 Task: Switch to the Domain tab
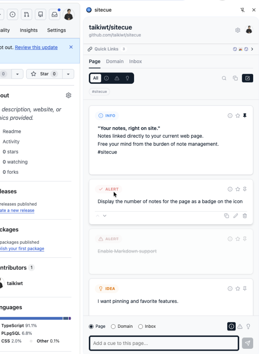115,61
